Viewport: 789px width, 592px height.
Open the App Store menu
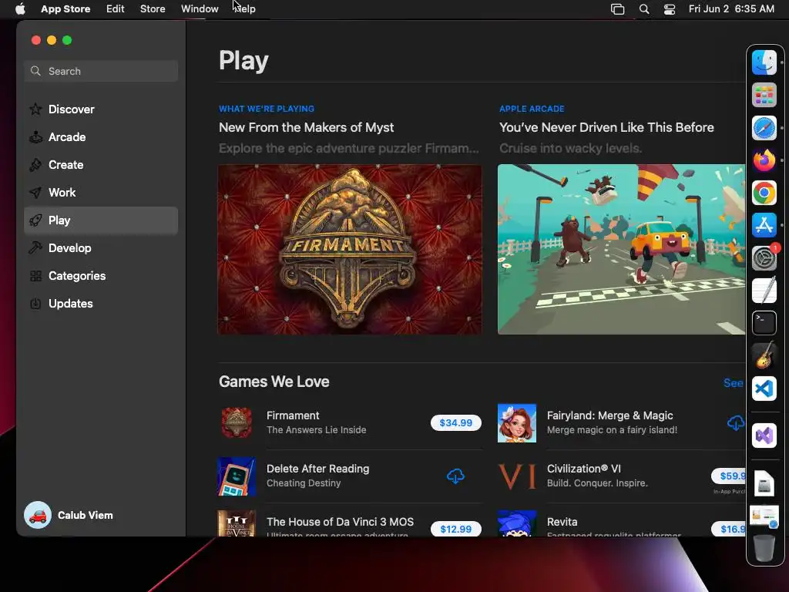65,9
